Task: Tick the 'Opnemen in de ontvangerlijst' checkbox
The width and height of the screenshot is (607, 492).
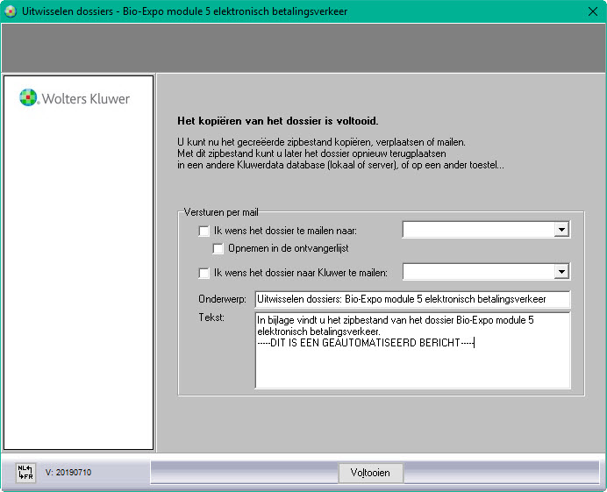Action: pos(218,248)
